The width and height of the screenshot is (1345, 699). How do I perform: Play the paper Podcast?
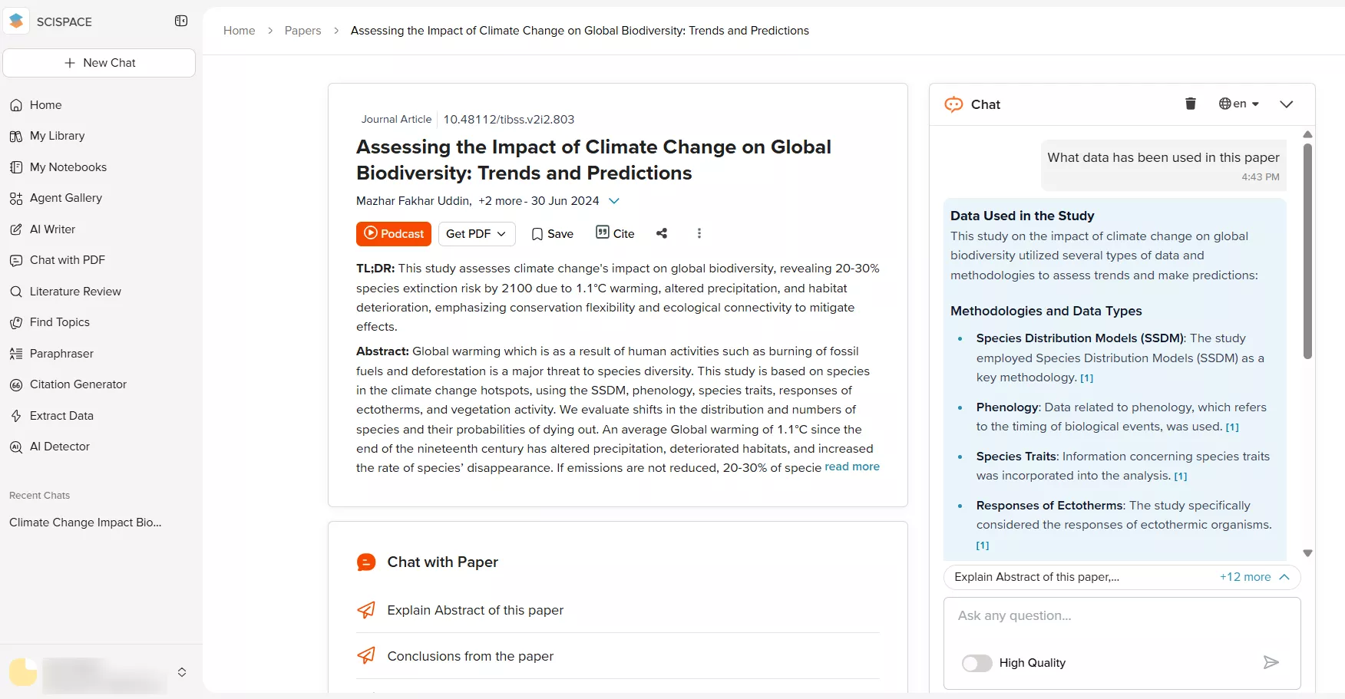click(394, 234)
